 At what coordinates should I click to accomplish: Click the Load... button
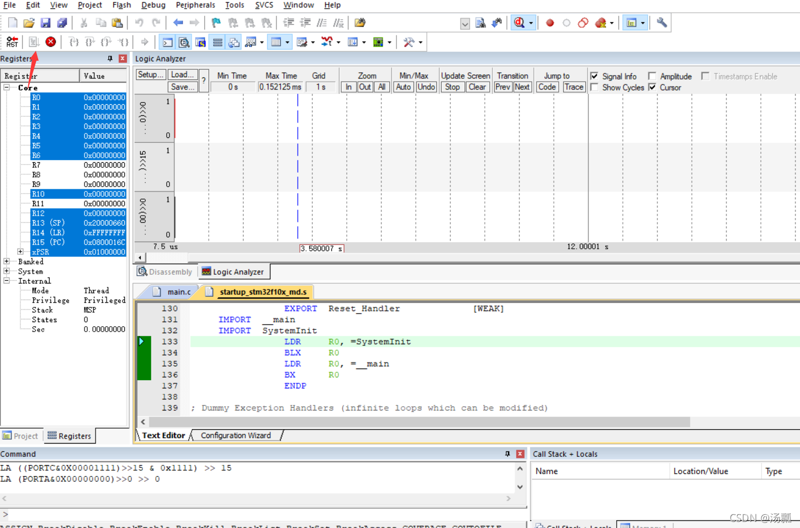click(x=182, y=74)
